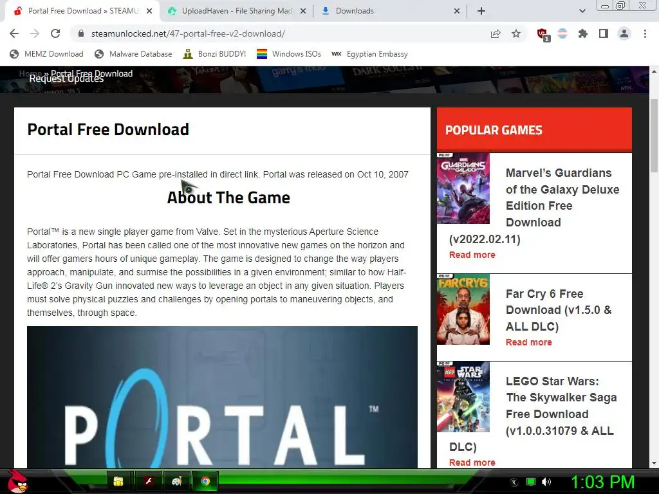The image size is (659, 494).
Task: Open the Guardians of the Galaxy cover thumbnail
Action: (x=463, y=188)
